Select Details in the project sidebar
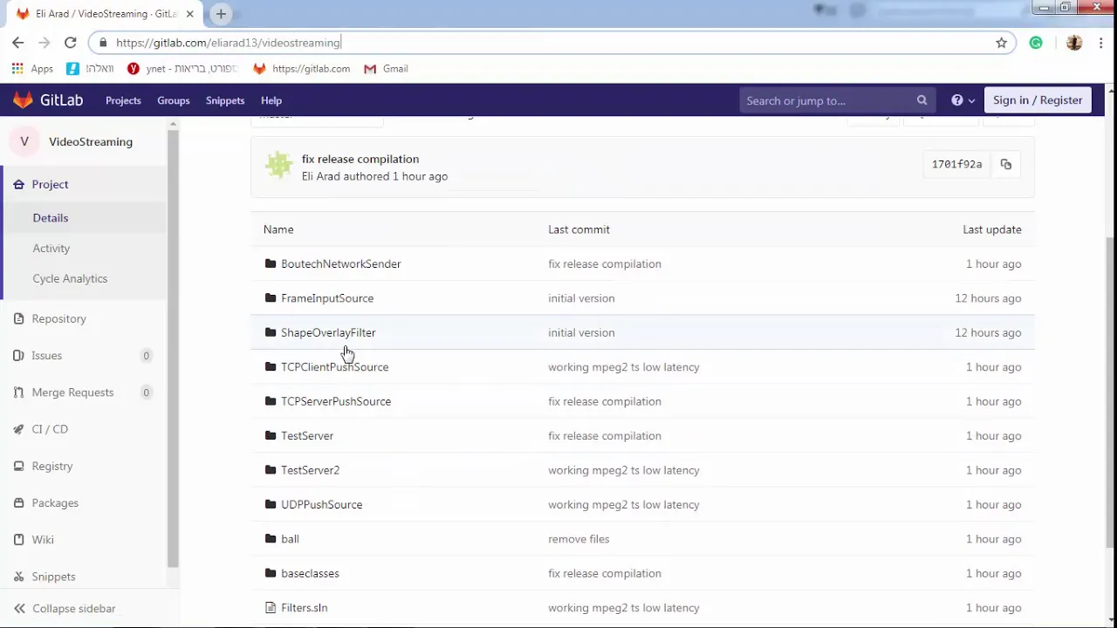Image resolution: width=1117 pixels, height=628 pixels. (51, 218)
